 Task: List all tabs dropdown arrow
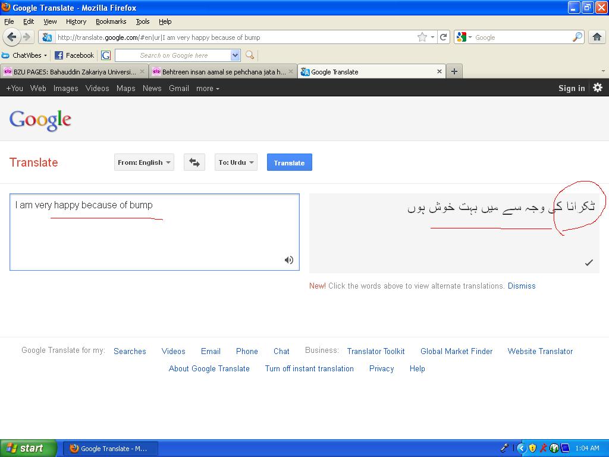[603, 71]
